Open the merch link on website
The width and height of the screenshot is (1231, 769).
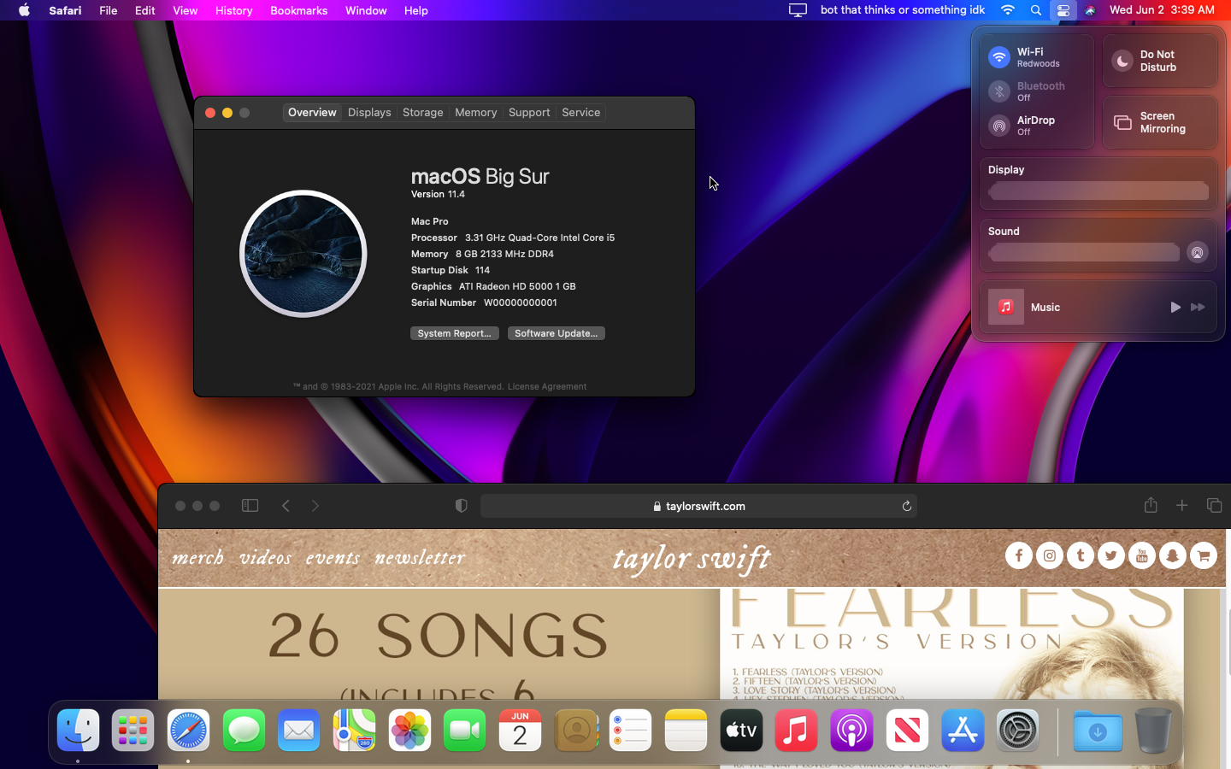(x=197, y=558)
